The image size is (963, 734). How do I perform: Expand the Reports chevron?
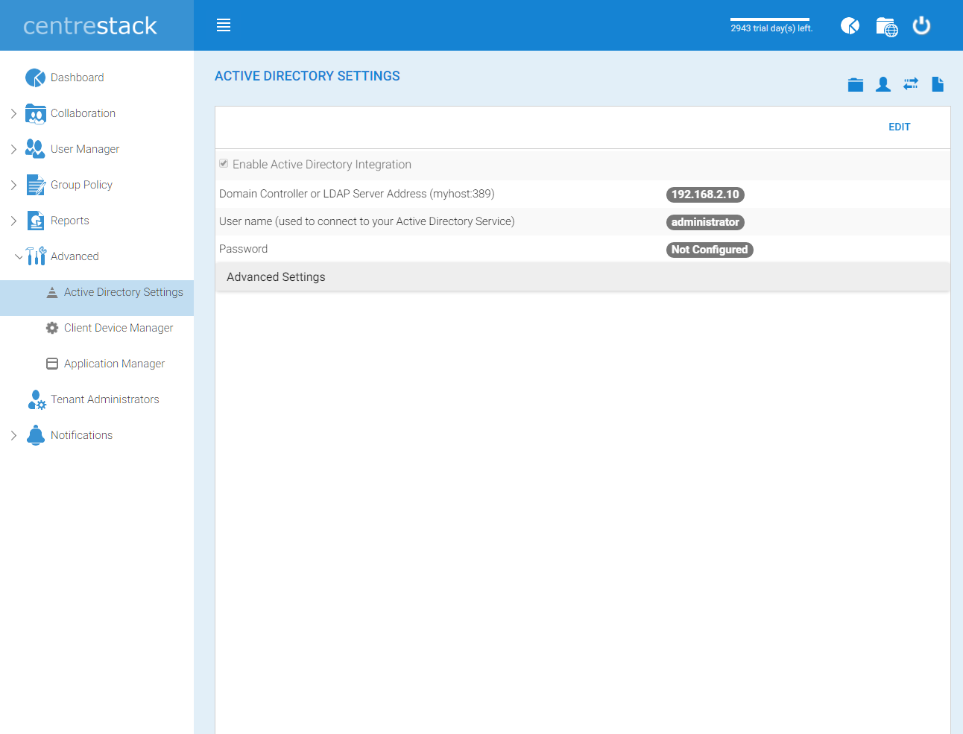pos(13,221)
